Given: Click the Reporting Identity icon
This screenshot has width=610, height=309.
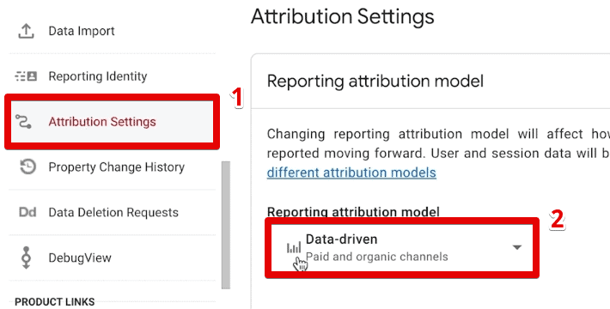Looking at the screenshot, I should click(x=26, y=76).
